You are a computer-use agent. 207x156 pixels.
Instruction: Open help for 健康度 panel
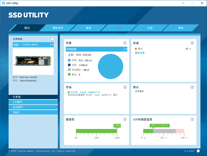(x=125, y=119)
